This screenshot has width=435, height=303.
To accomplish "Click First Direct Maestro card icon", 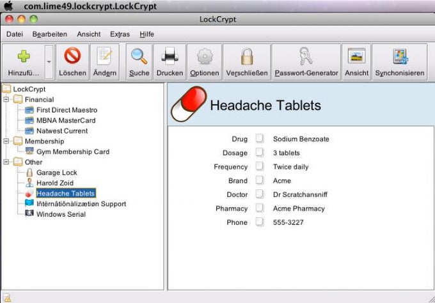I will point(29,110).
